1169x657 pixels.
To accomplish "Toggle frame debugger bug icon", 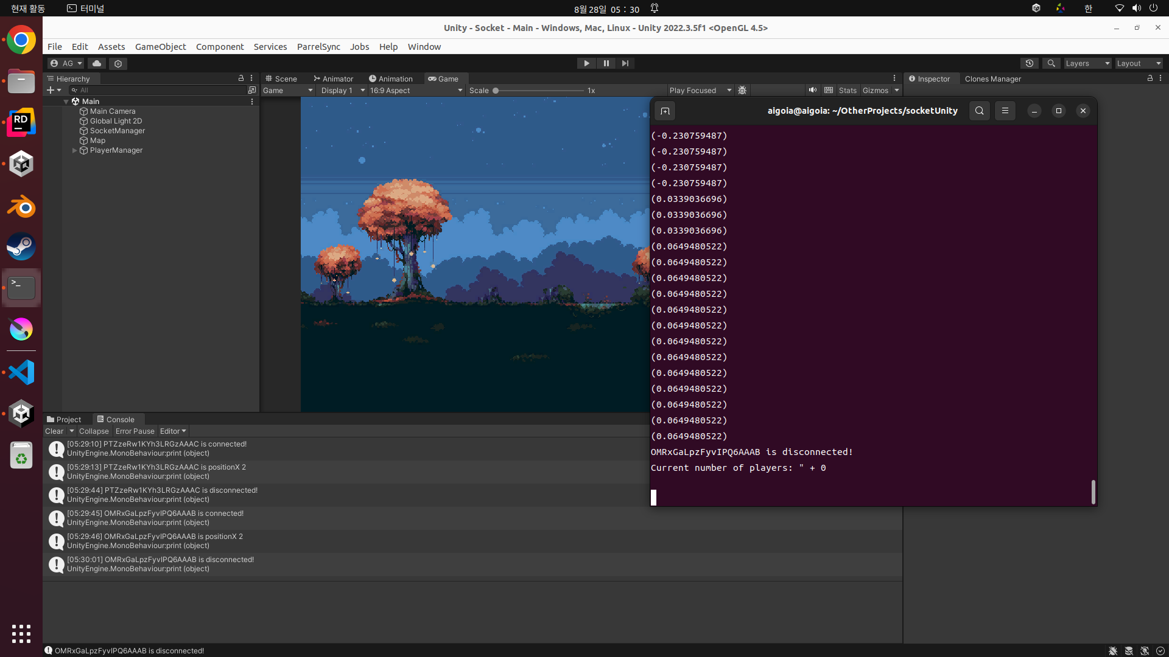I will 742,90.
